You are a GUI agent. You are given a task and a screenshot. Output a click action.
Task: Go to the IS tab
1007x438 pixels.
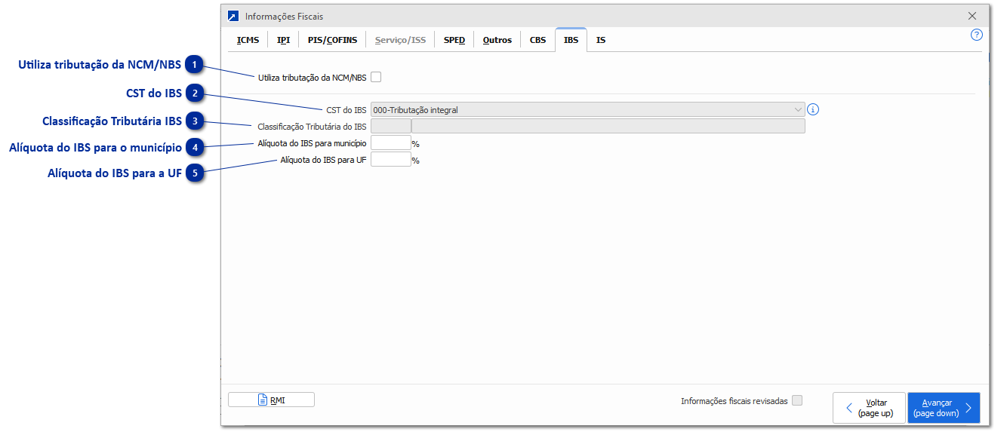601,40
